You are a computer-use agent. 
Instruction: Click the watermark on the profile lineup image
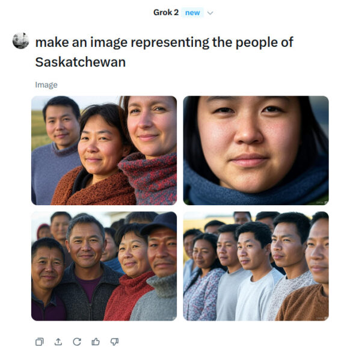pos(322,318)
